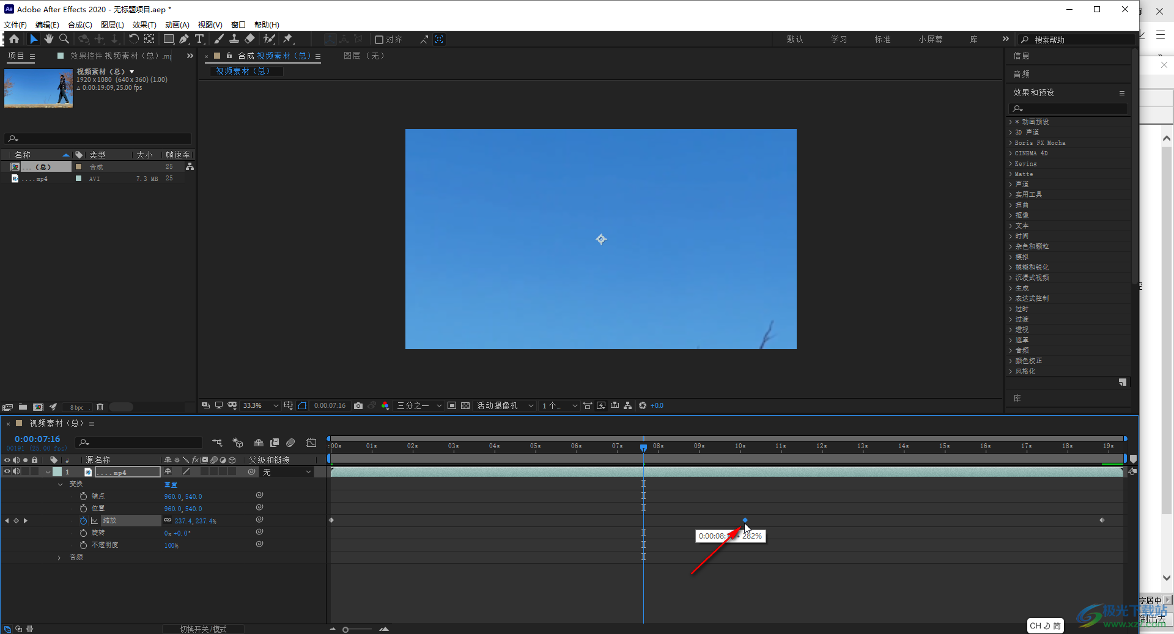
Task: Open the 窗口 menu
Action: 238,25
